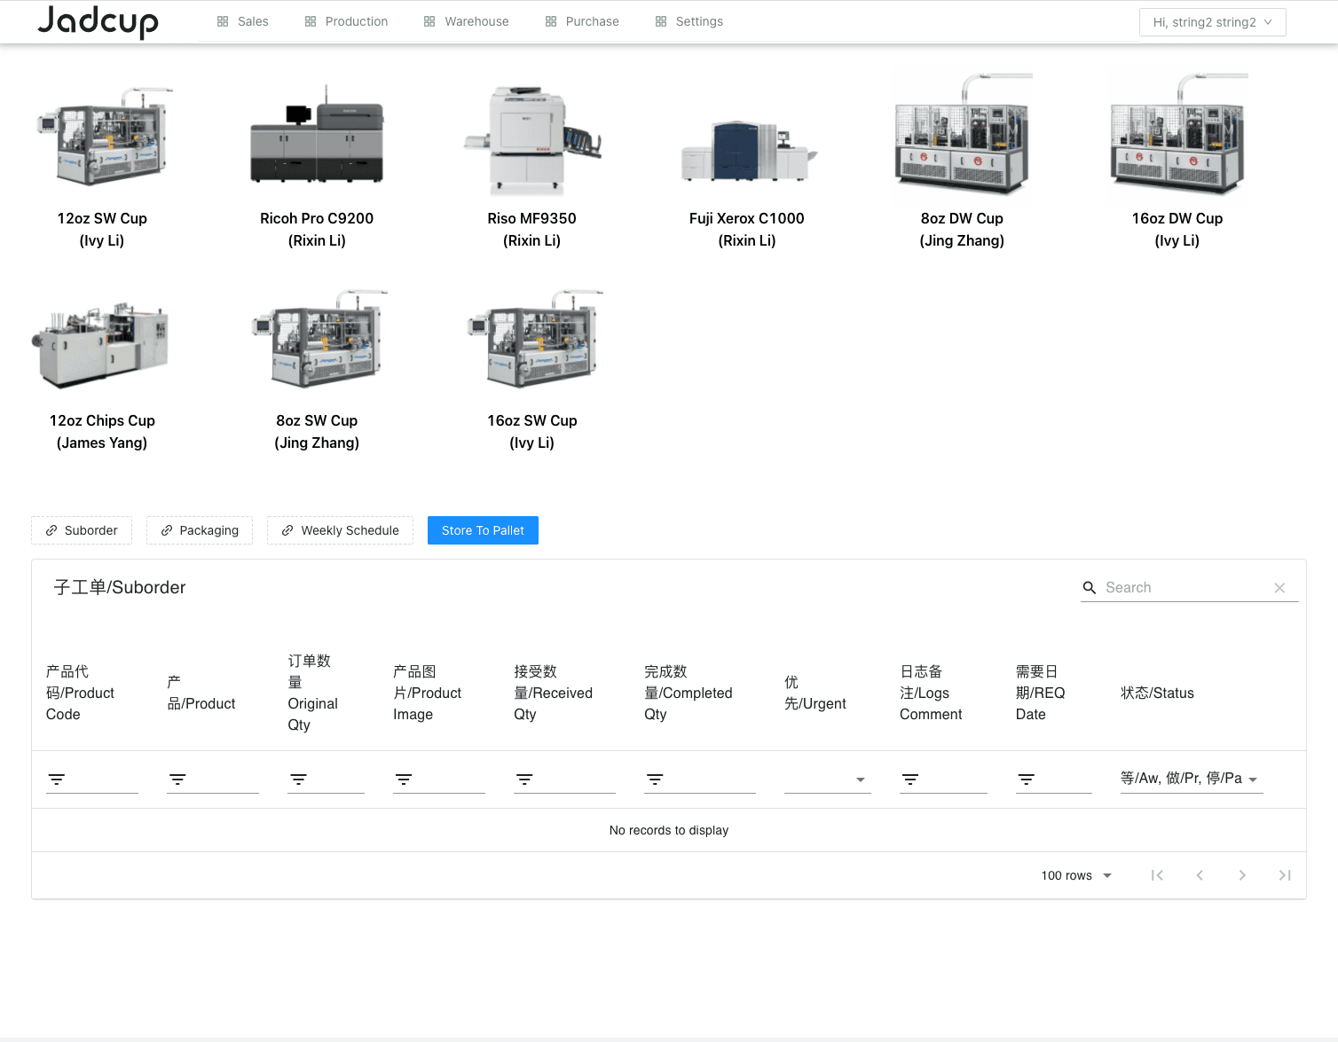Sort by Urgent column header
This screenshot has height=1042, width=1338.
815,693
